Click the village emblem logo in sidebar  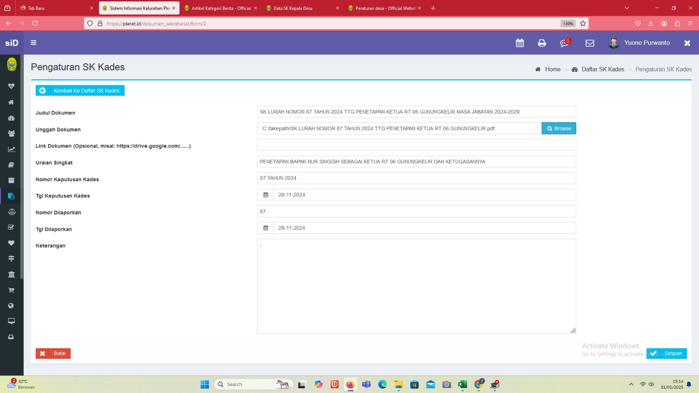pos(12,65)
